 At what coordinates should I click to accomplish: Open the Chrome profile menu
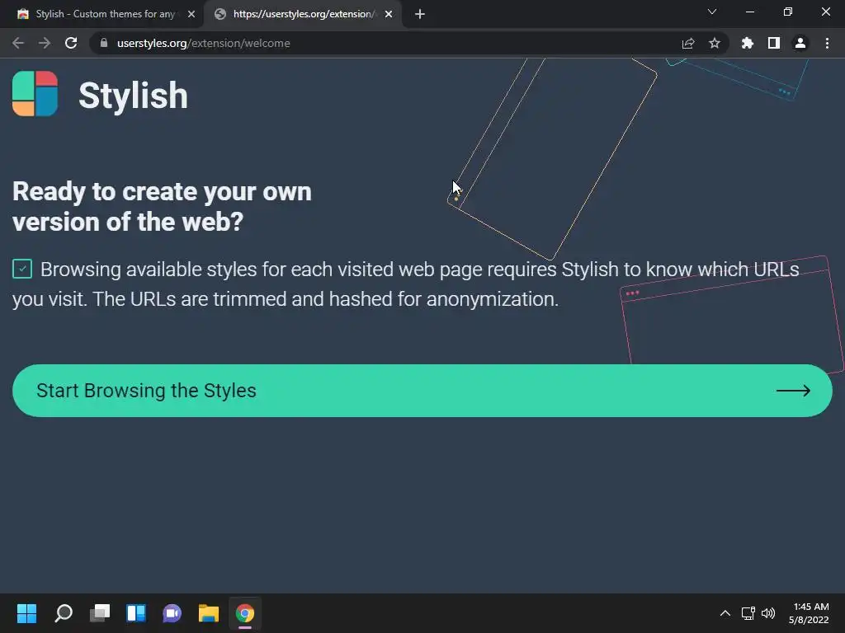(x=800, y=43)
